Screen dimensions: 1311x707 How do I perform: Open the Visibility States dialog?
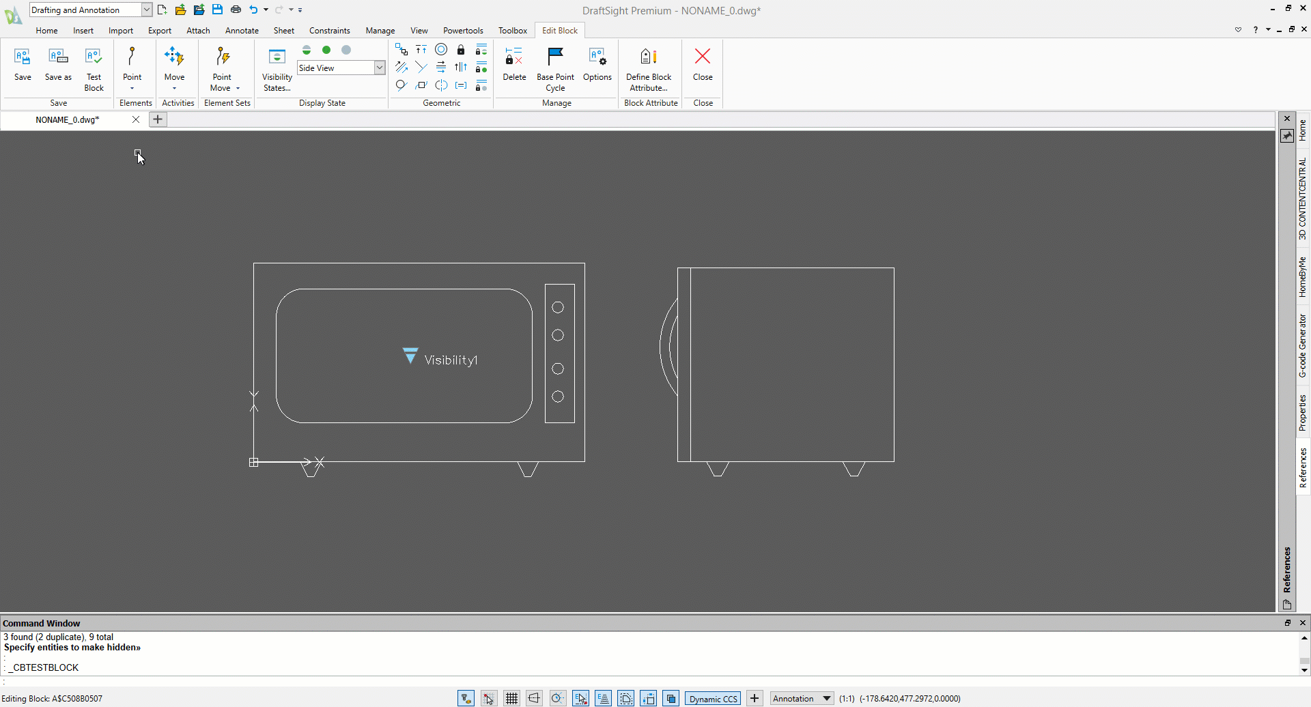277,68
